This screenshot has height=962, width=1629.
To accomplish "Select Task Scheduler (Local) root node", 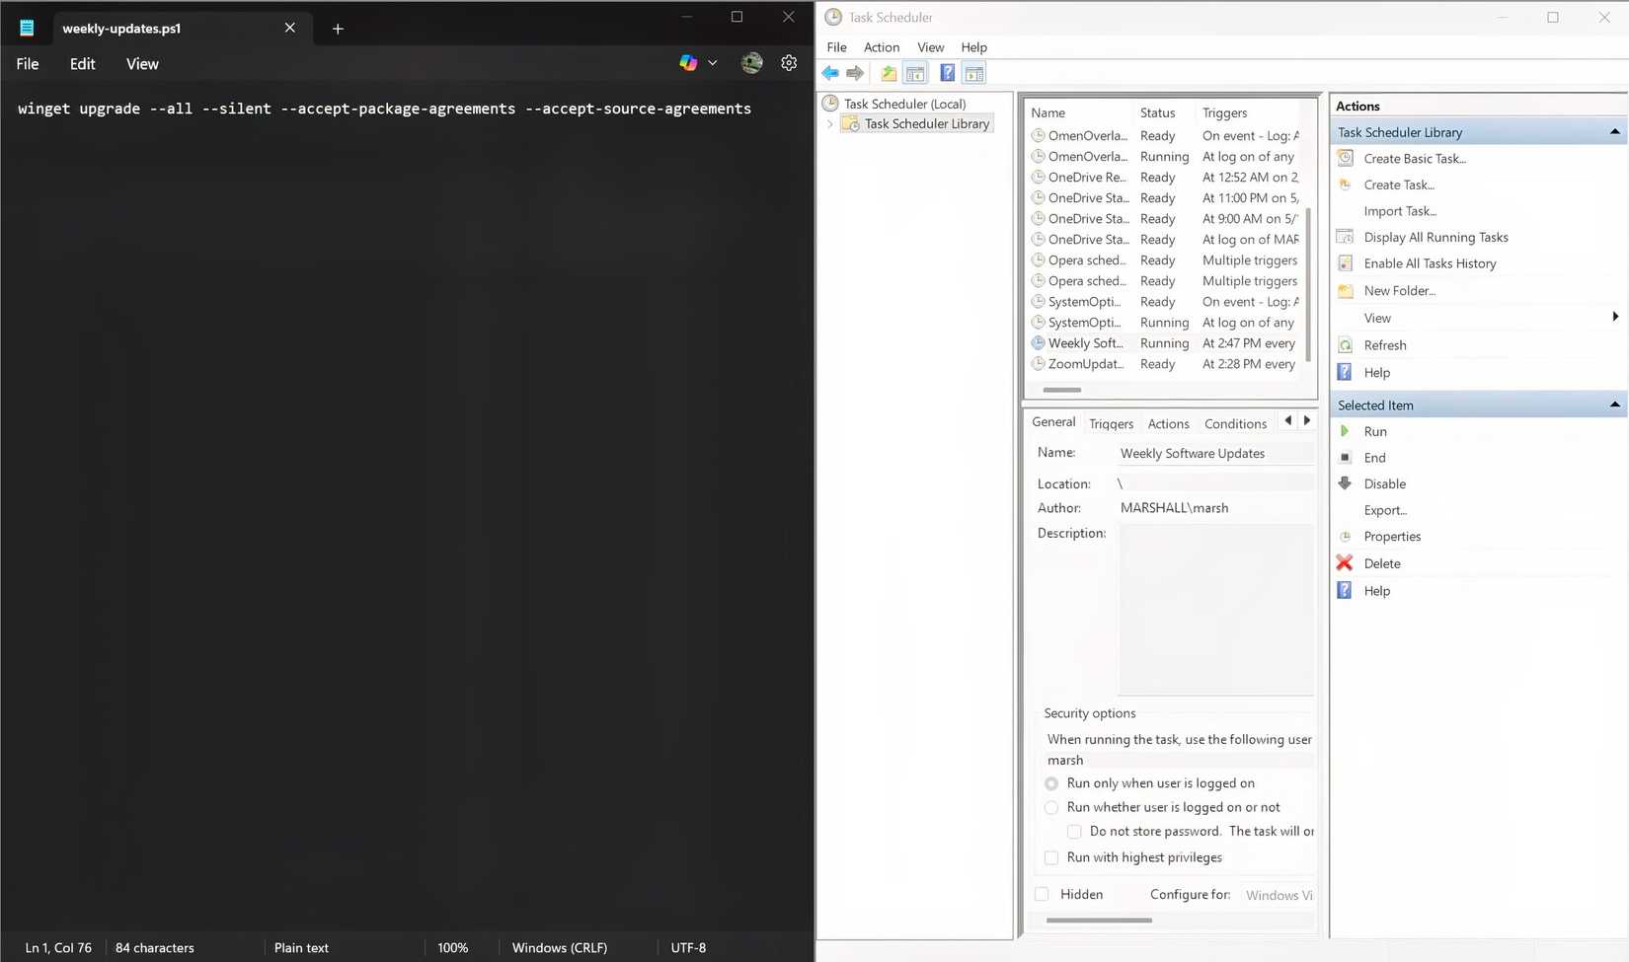I will [904, 104].
